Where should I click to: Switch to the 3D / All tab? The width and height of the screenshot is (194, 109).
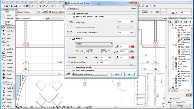51,19
